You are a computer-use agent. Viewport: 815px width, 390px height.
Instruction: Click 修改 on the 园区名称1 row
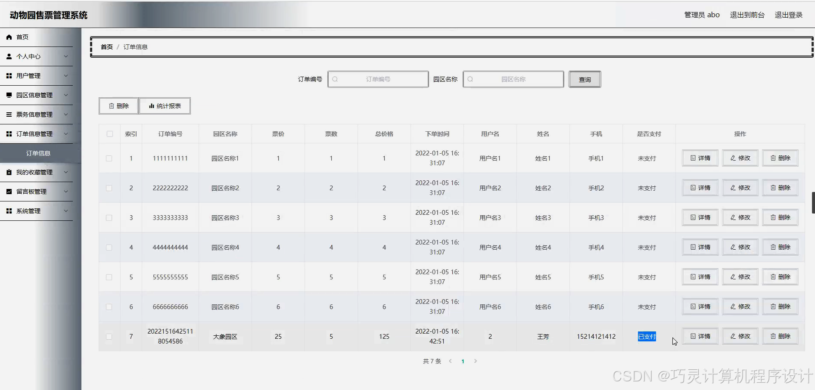[x=740, y=158]
